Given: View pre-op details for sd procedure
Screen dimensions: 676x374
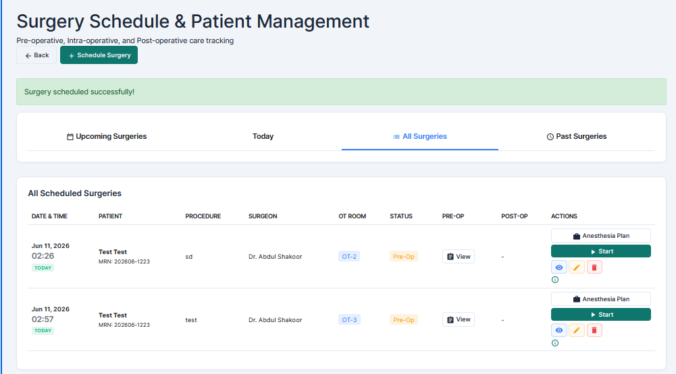Looking at the screenshot, I should pos(459,257).
